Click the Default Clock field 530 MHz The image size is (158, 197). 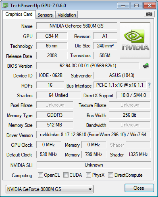pos(48,154)
